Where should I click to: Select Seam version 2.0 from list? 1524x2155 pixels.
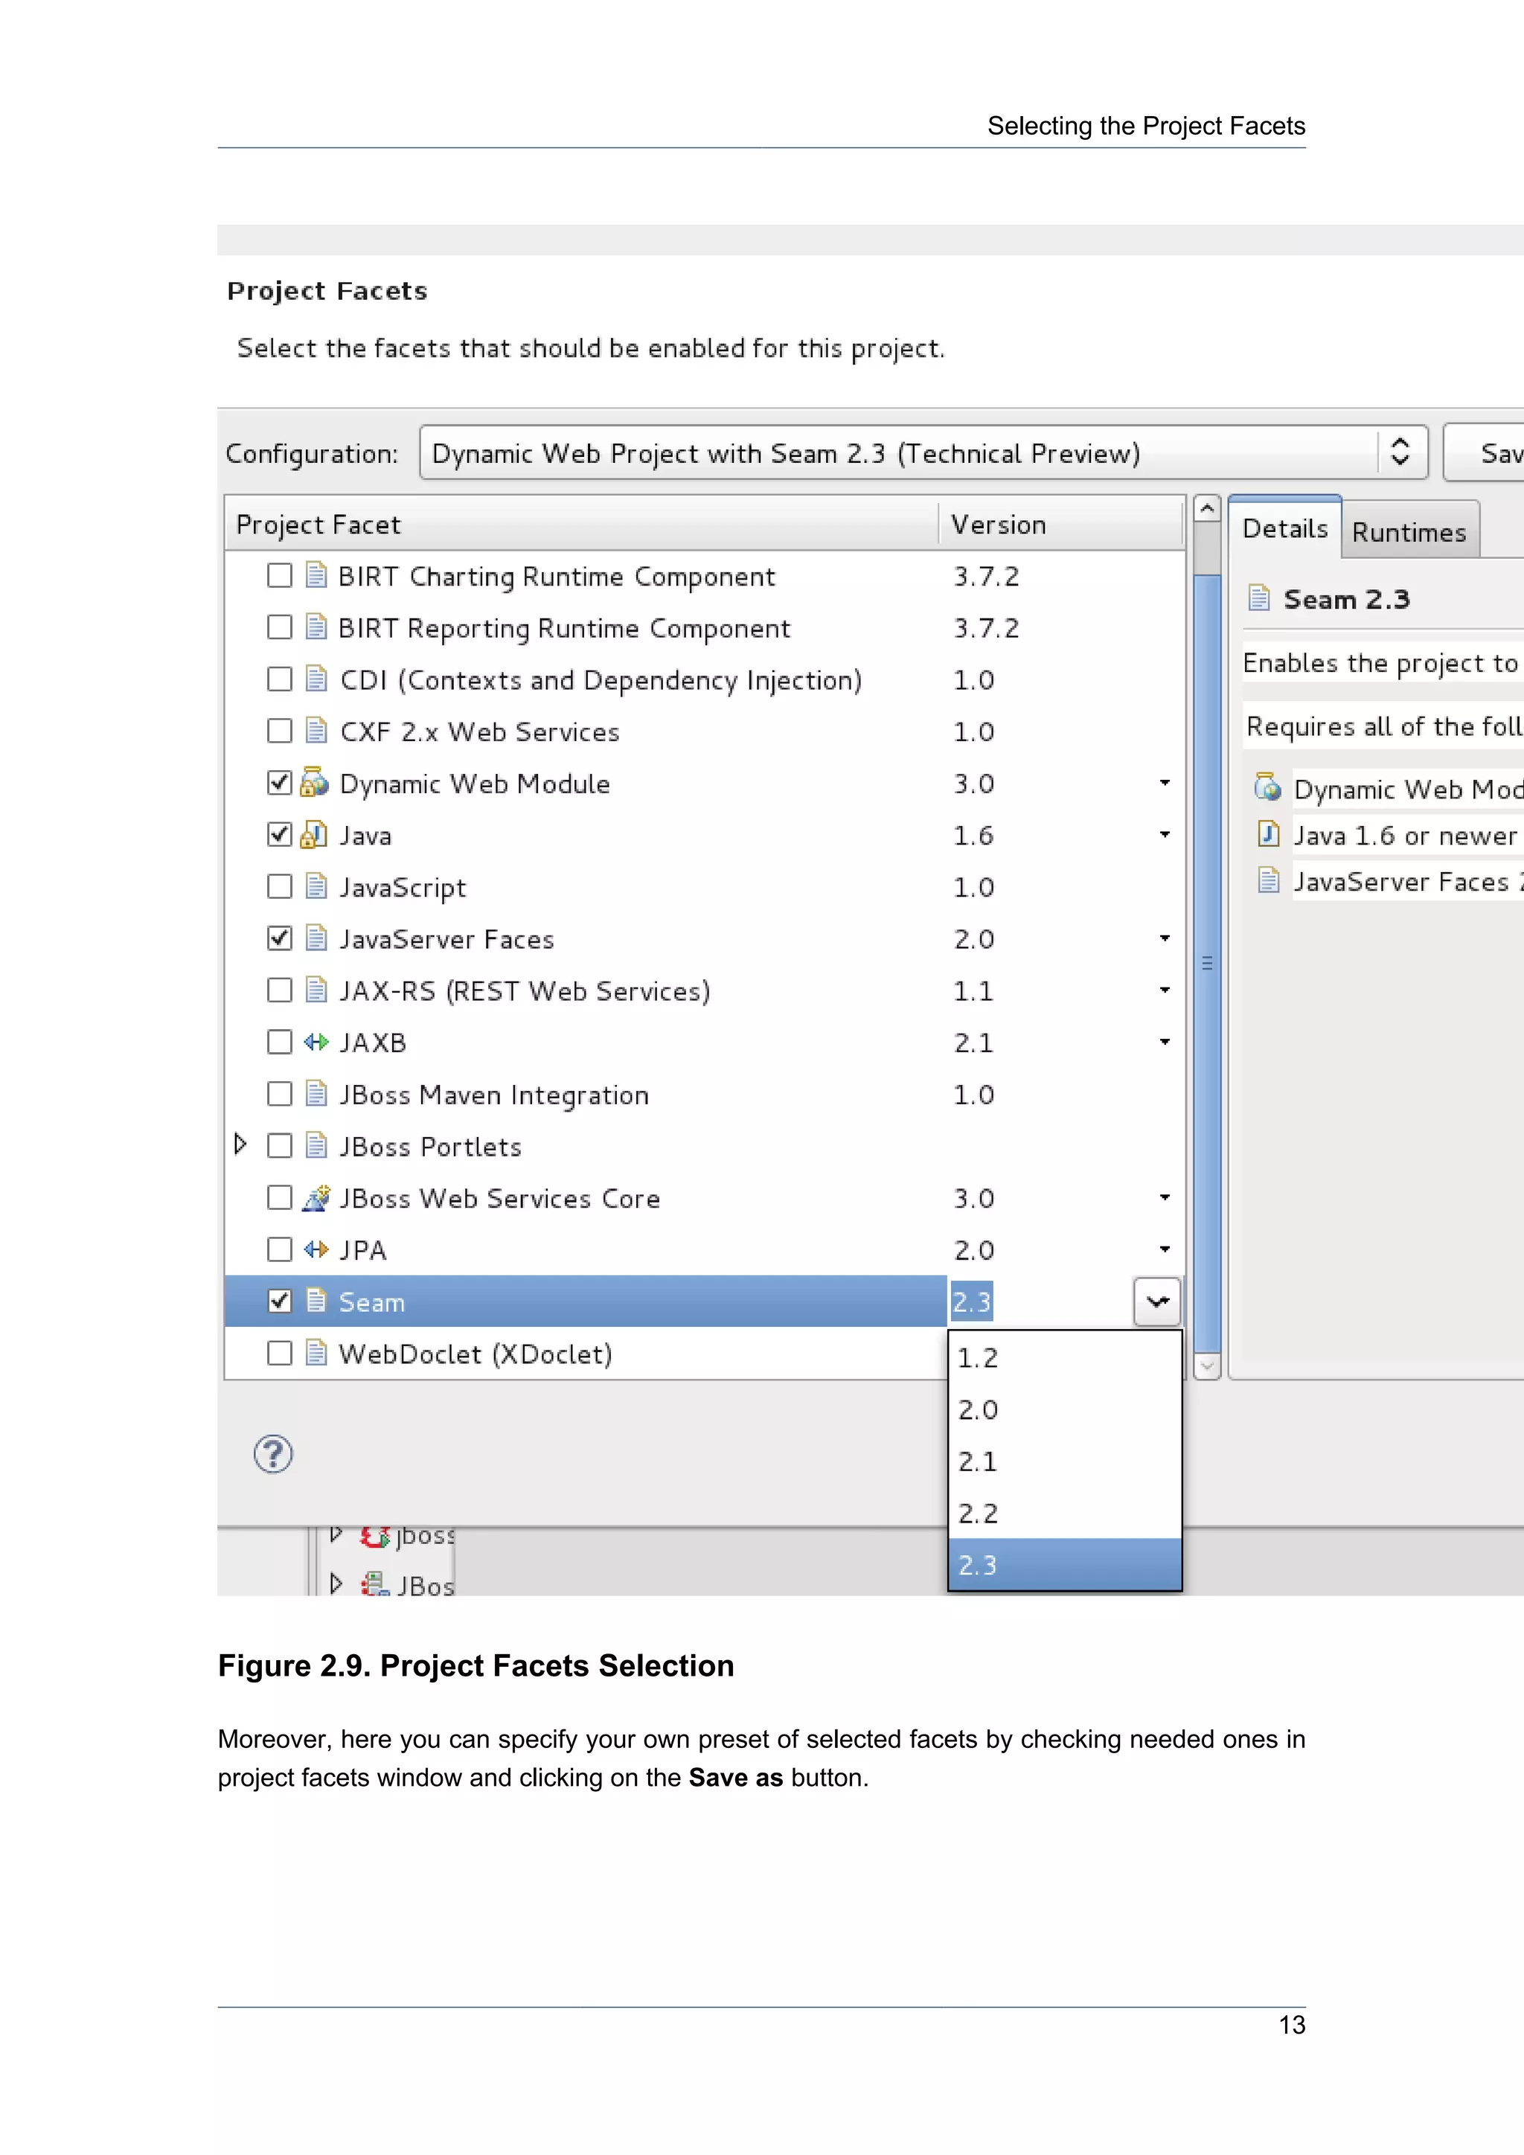coord(1064,1409)
